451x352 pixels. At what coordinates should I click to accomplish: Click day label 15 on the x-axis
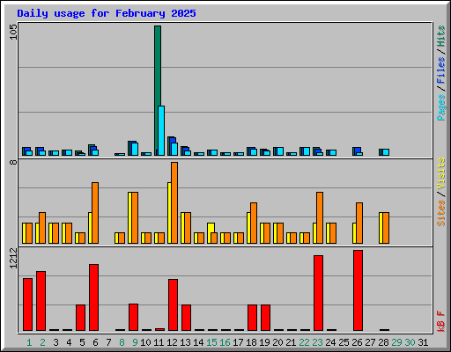[x=211, y=342]
